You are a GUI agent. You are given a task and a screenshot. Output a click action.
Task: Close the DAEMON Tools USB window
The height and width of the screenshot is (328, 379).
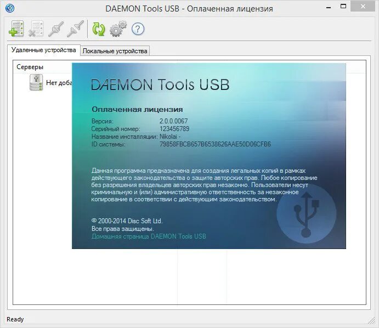tap(363, 7)
